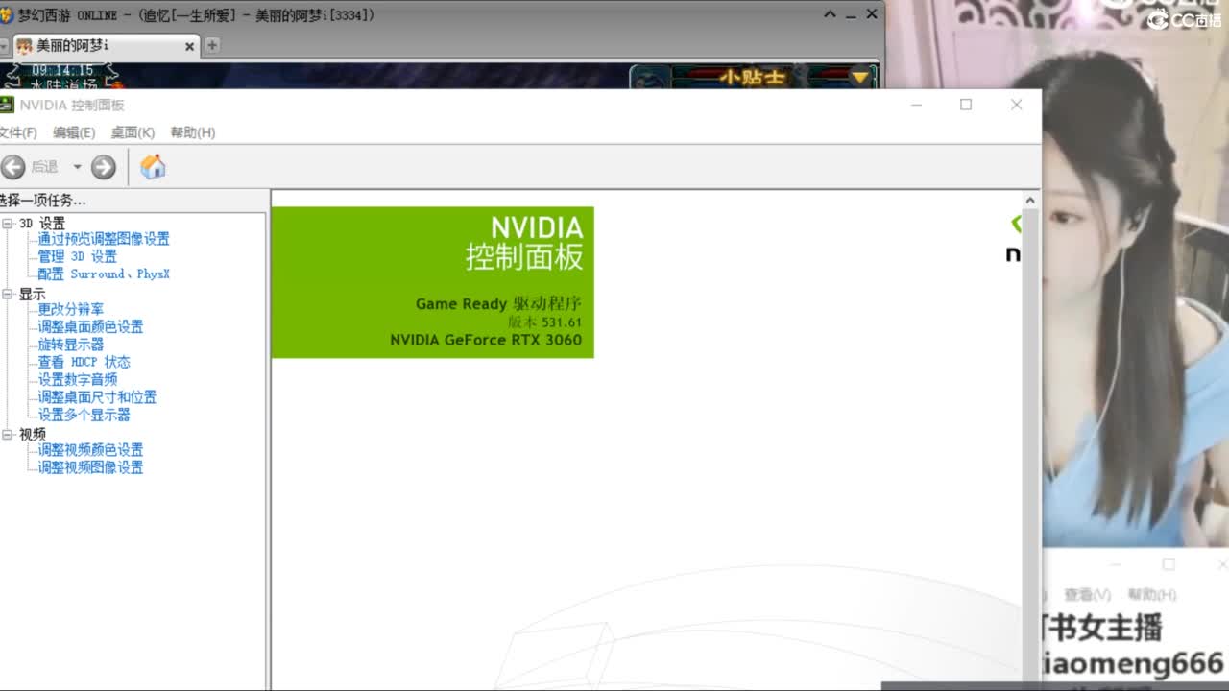Open the 桌面(K) menu

pyautogui.click(x=133, y=132)
